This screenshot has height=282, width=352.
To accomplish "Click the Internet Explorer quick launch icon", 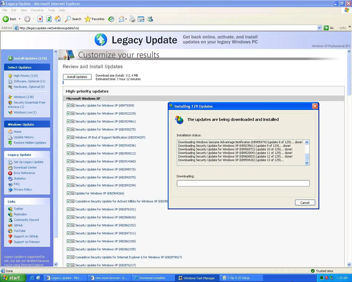I will pos(32,278).
